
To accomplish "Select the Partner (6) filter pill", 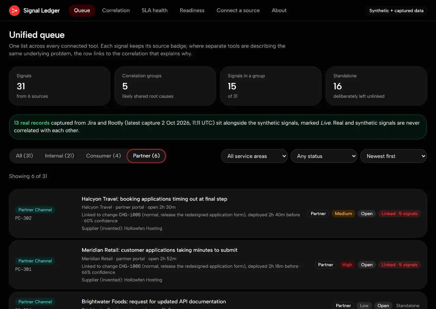I will [146, 156].
